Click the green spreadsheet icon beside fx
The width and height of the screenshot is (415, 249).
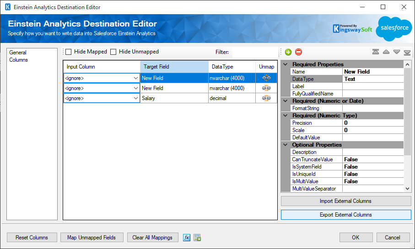click(x=197, y=238)
